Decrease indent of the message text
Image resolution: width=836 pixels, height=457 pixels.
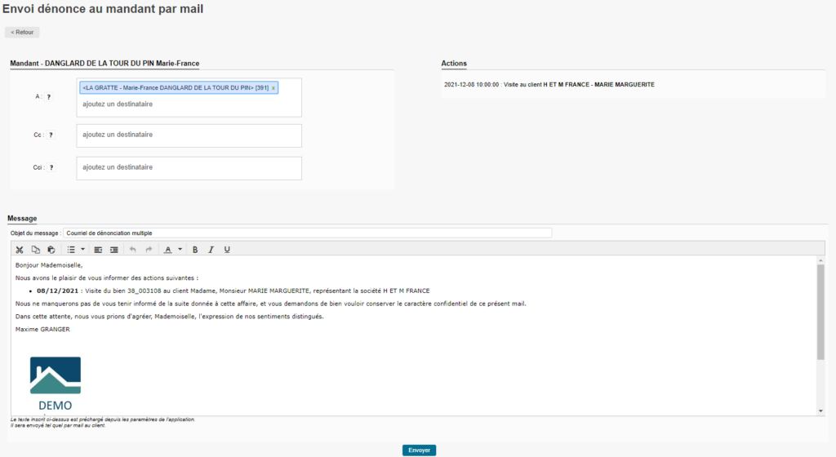coord(98,250)
